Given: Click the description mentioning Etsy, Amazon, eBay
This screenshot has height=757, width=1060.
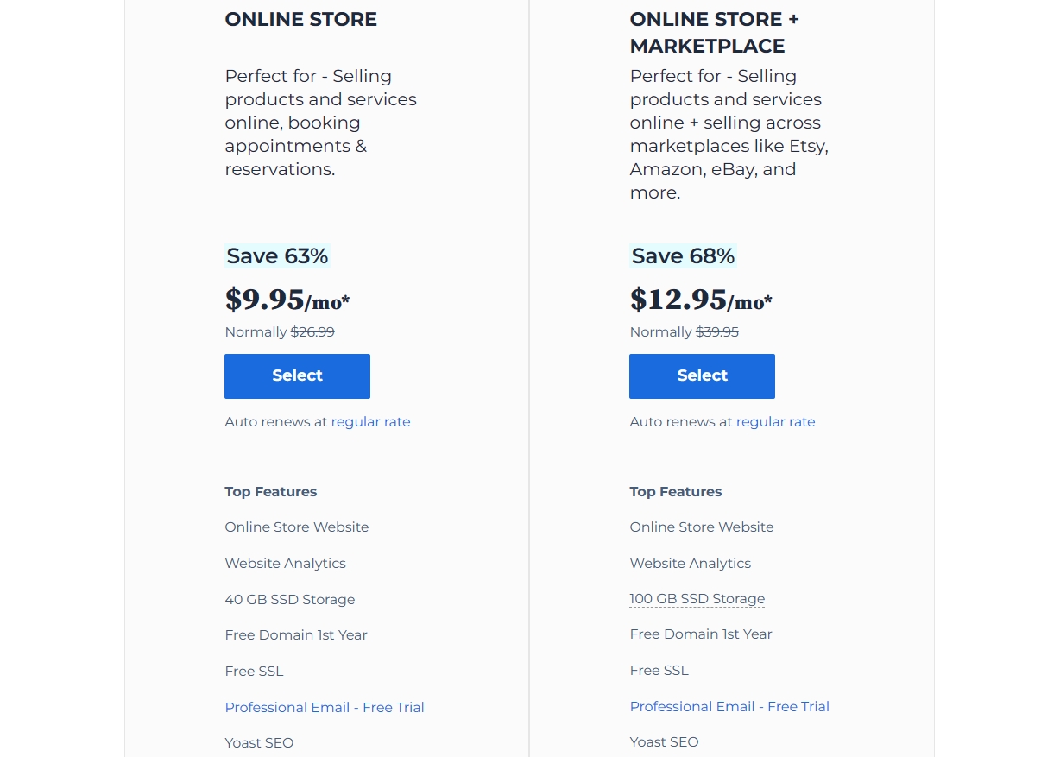Looking at the screenshot, I should pos(729,135).
